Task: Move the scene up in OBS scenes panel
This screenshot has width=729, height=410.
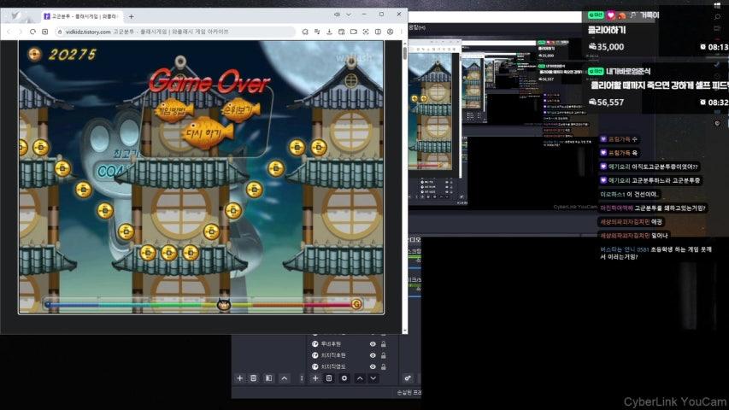Action: click(x=284, y=378)
